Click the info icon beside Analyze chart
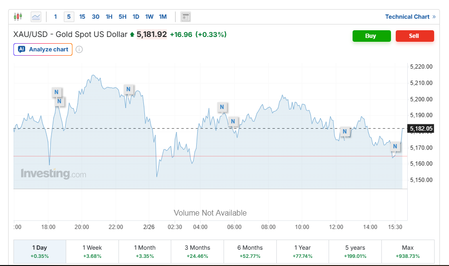 (x=79, y=49)
